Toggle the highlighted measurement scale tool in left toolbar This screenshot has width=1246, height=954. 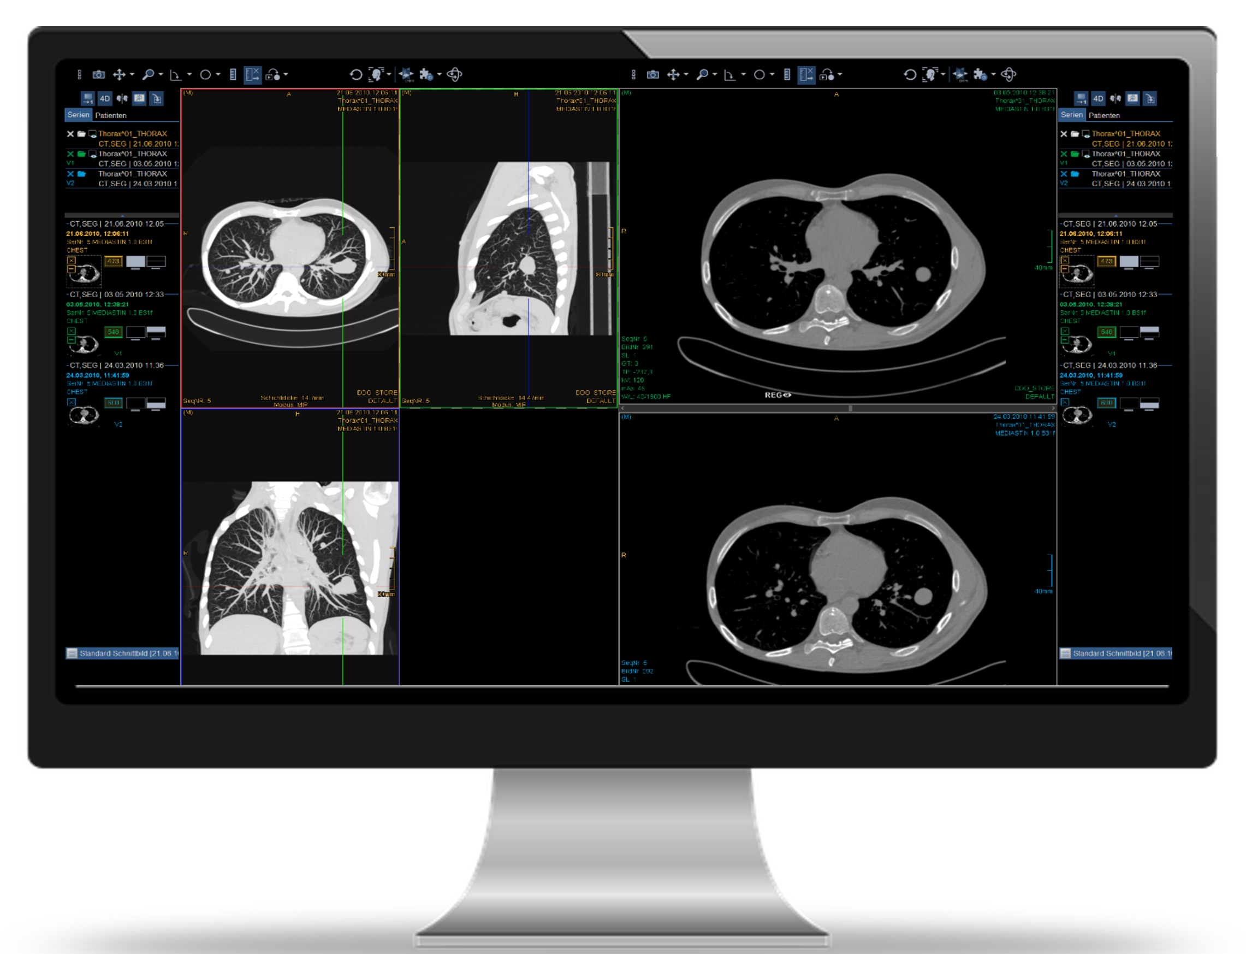tap(252, 74)
